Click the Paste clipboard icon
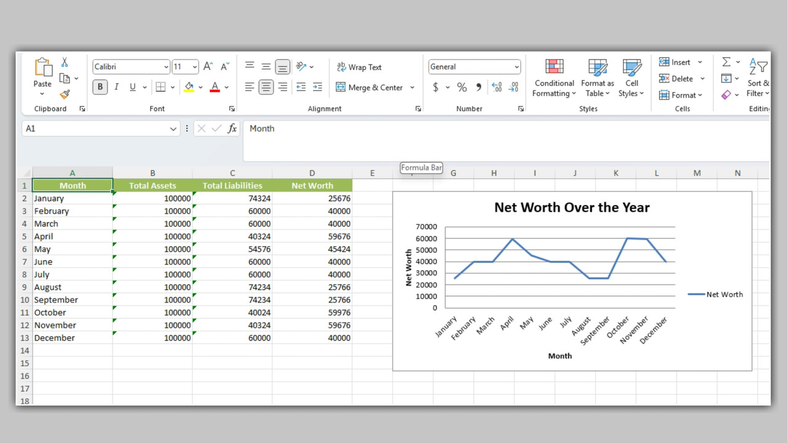The height and width of the screenshot is (443, 787). [x=42, y=67]
